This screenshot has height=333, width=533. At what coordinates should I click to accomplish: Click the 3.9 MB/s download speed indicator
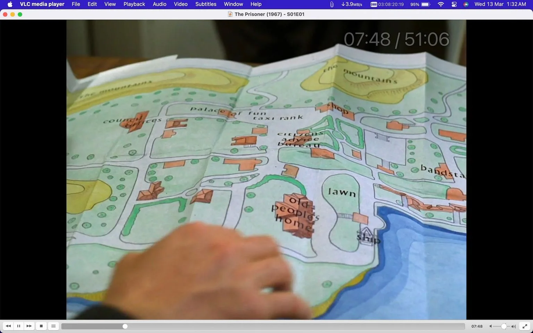(x=352, y=4)
